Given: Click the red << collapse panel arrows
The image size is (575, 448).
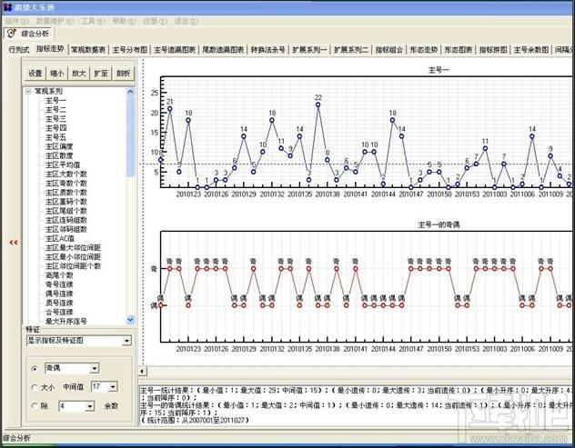Looking at the screenshot, I should pyautogui.click(x=14, y=243).
